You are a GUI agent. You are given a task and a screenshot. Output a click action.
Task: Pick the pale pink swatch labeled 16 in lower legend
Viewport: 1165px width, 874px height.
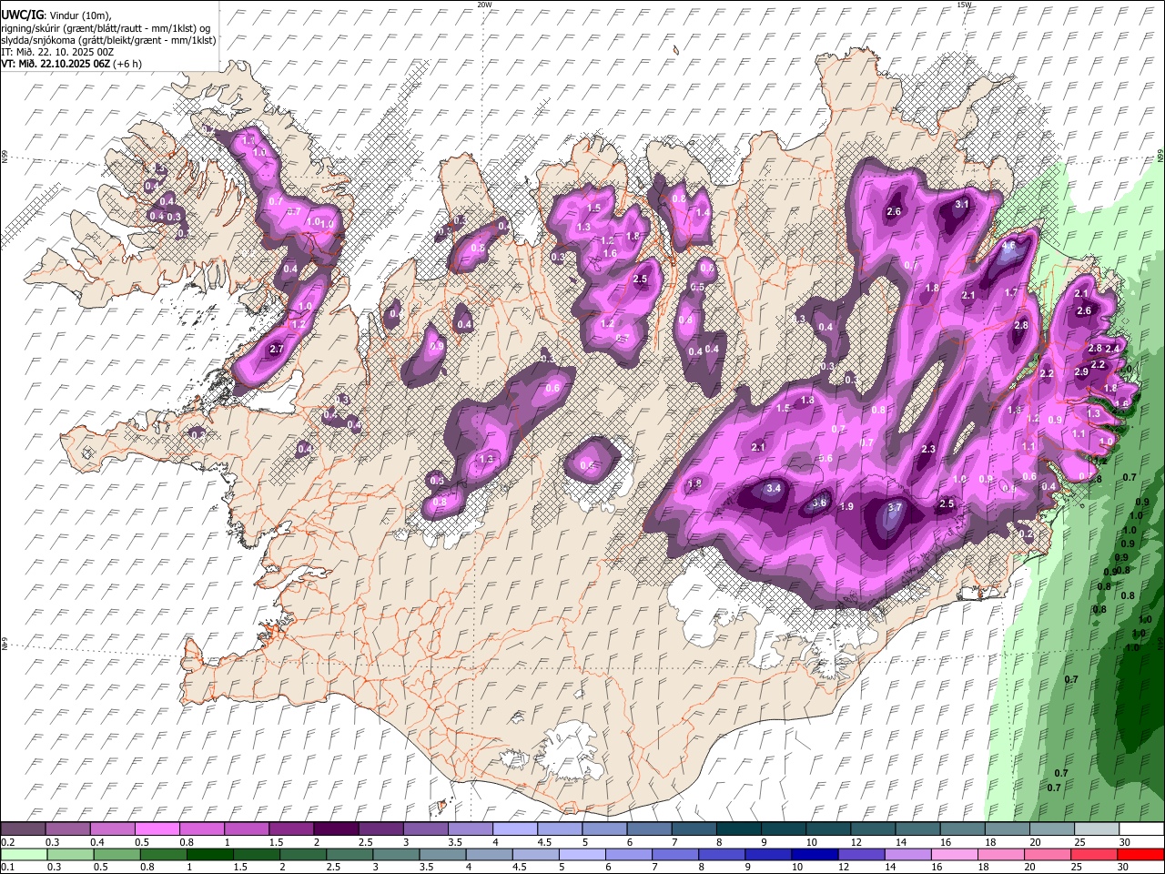[x=954, y=854]
